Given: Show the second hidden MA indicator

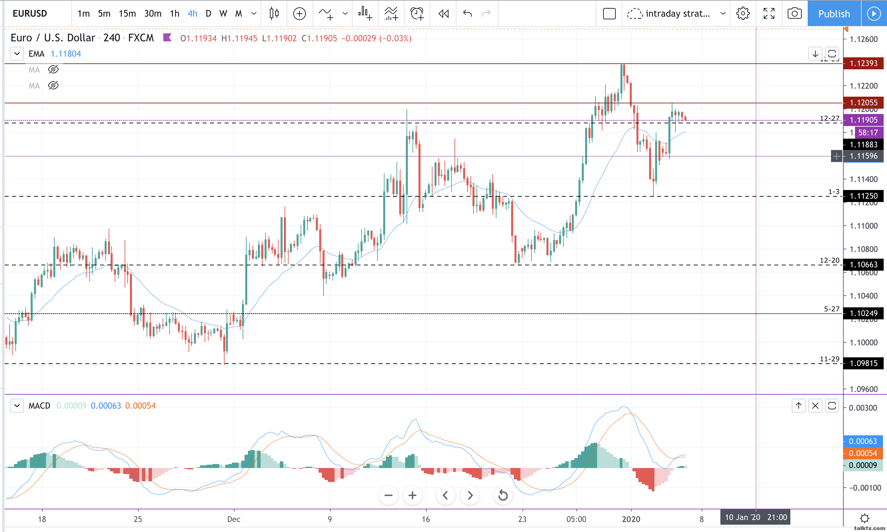Looking at the screenshot, I should pyautogui.click(x=53, y=86).
